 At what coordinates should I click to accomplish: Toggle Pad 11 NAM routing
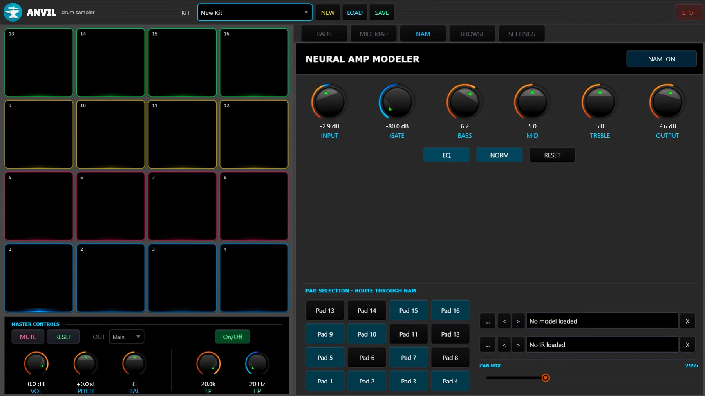tap(409, 334)
